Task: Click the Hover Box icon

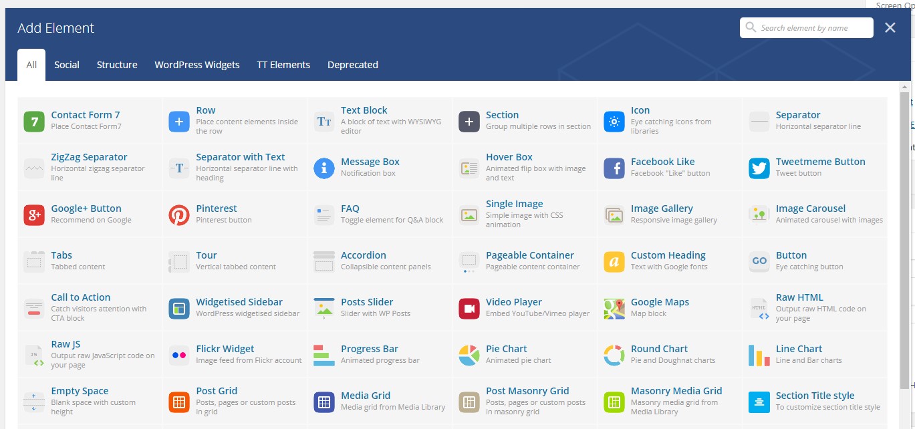Action: pos(469,168)
